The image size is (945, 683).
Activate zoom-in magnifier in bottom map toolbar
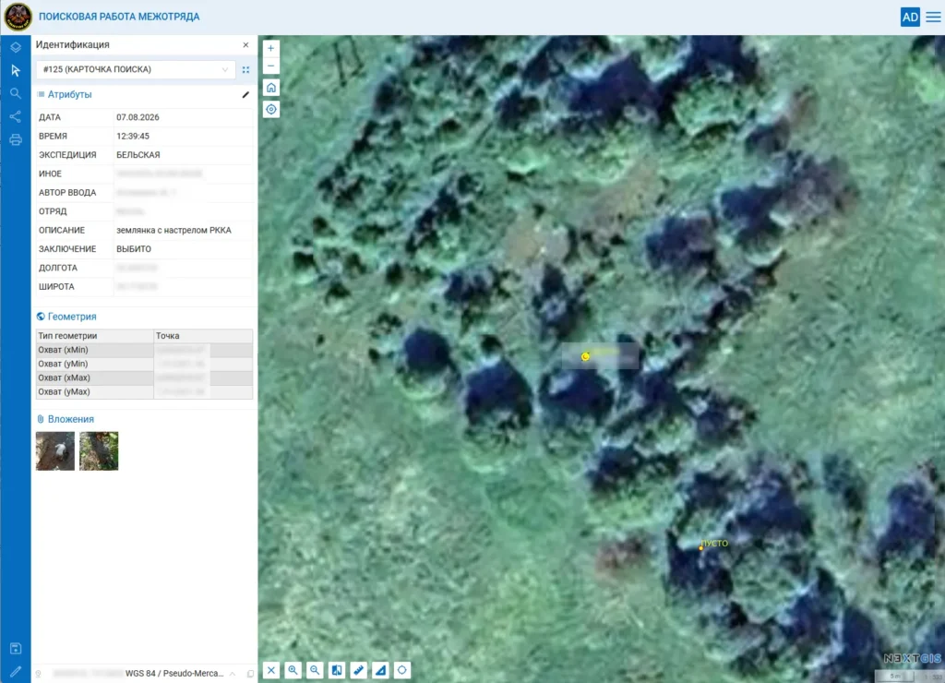[293, 670]
